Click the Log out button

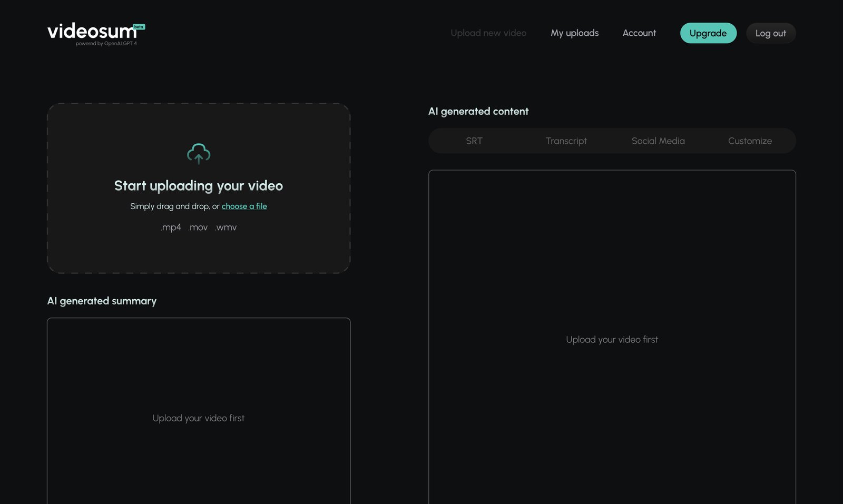pos(771,33)
